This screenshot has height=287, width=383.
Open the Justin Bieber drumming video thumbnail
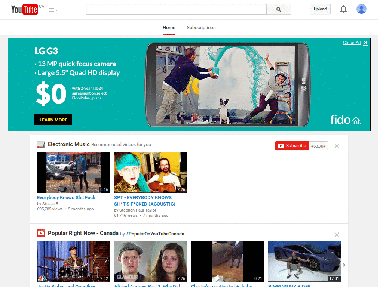(x=74, y=261)
